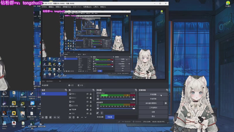This screenshot has height=132, width=234.
Task: Open preview scaling dropdown next to 52%
Action: (x=60, y=81)
